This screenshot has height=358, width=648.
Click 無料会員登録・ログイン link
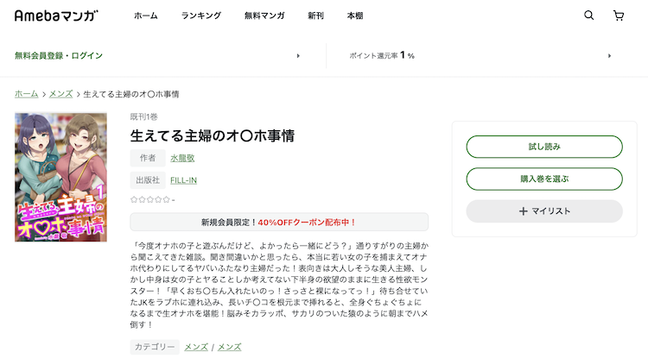point(59,56)
